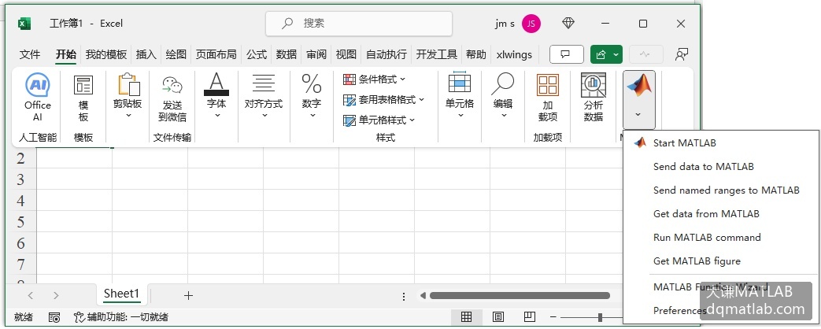Screen dimensions: 821x329
Task: Expand the 编辑 editing group
Action: (x=503, y=97)
